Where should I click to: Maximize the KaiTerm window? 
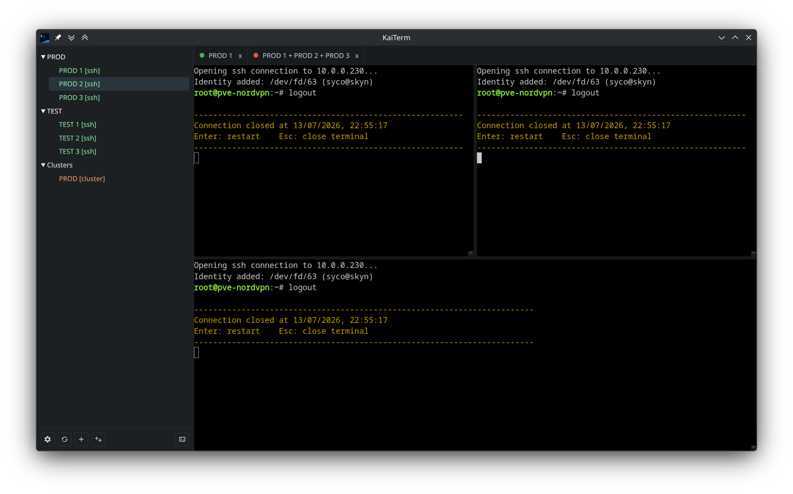point(735,37)
